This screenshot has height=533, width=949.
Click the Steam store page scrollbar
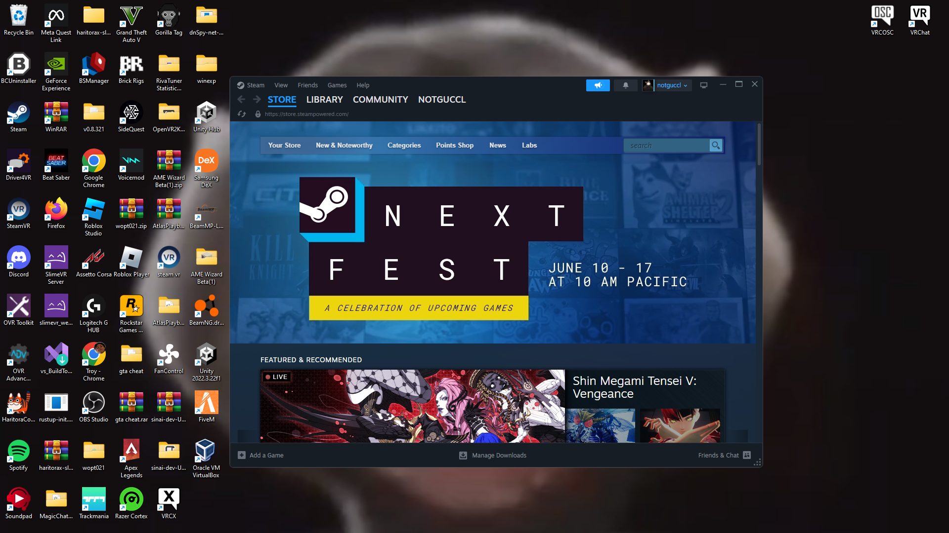point(759,144)
